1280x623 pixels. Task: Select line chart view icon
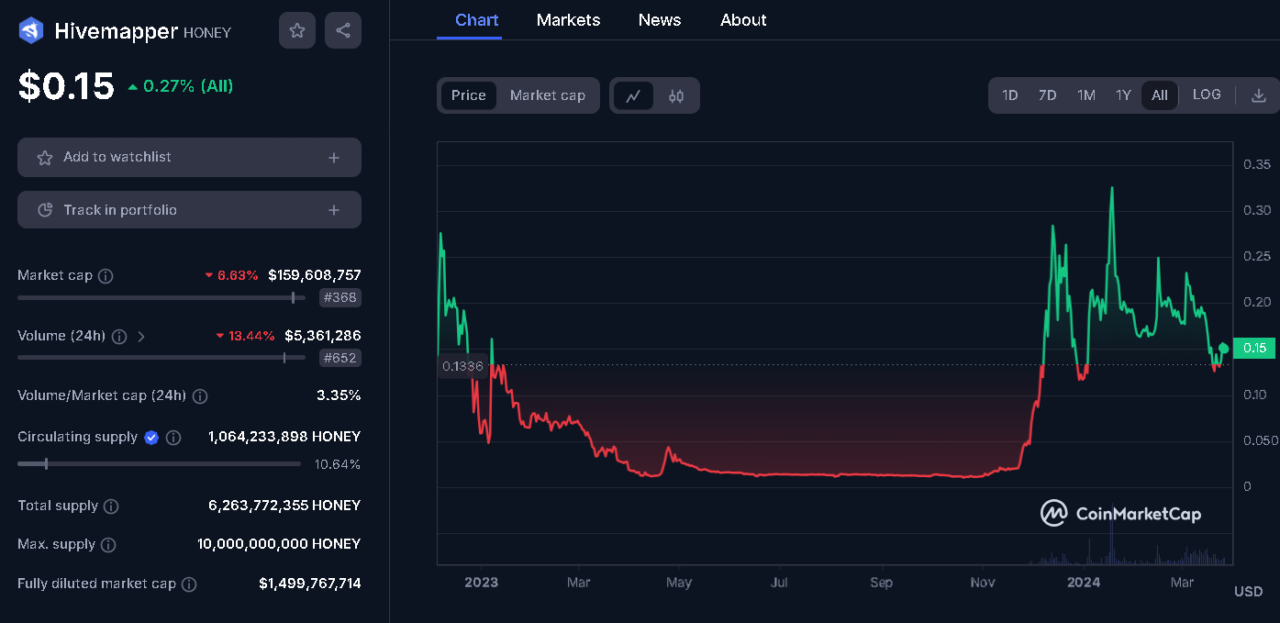click(x=633, y=95)
